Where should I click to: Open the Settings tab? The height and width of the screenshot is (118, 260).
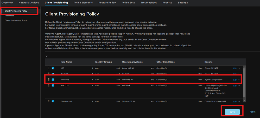(x=183, y=3)
